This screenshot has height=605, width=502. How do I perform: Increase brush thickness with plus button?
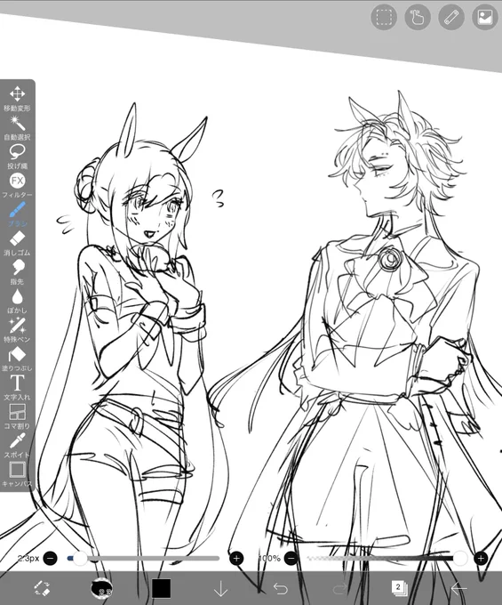click(236, 559)
